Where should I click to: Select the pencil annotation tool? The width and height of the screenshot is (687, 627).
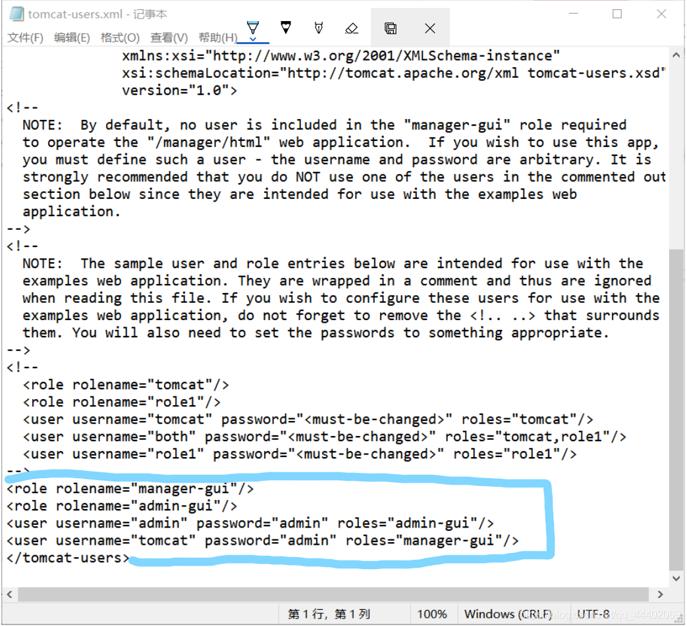point(319,28)
